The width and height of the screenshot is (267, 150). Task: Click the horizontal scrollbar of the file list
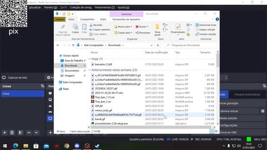pyautogui.click(x=151, y=127)
